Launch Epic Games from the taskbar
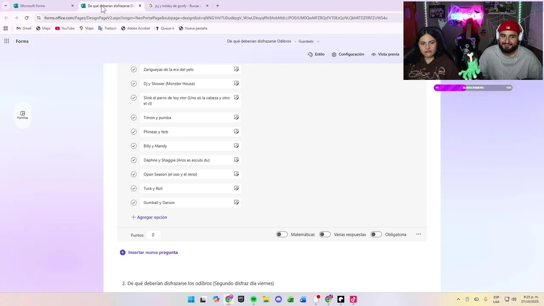This screenshot has height=306, width=544. click(241, 299)
